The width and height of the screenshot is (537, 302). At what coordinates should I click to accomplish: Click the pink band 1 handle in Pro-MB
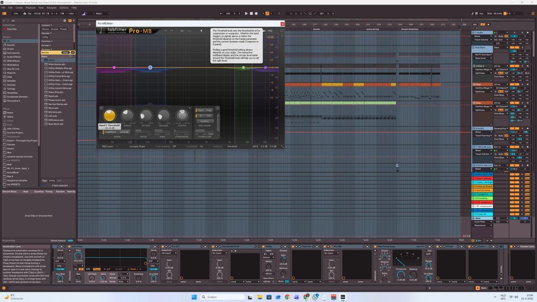click(x=114, y=68)
